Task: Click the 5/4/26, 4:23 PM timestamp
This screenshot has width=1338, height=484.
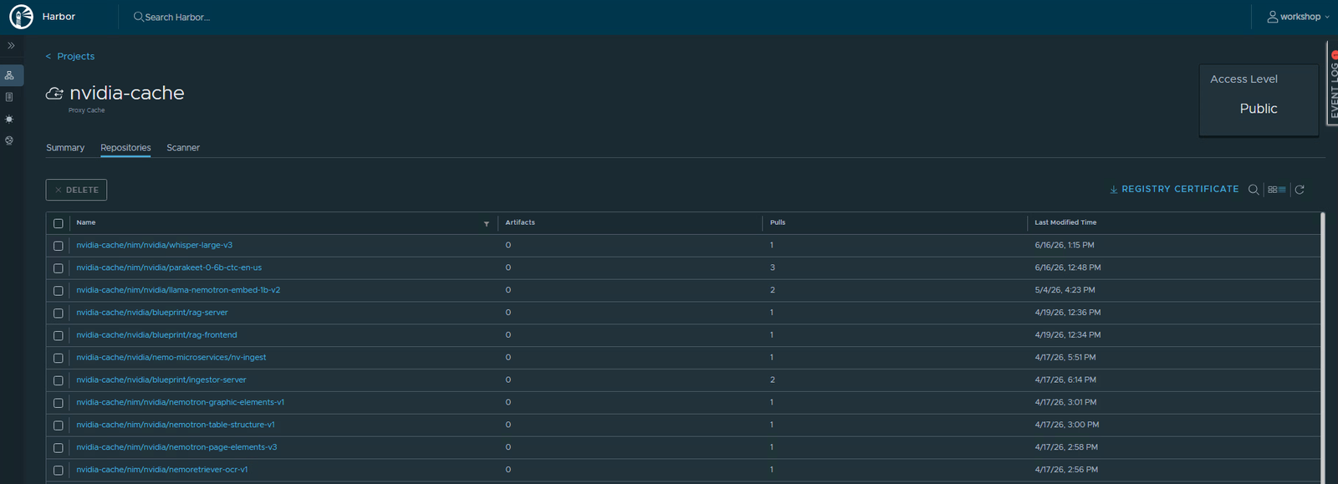Action: (1065, 290)
